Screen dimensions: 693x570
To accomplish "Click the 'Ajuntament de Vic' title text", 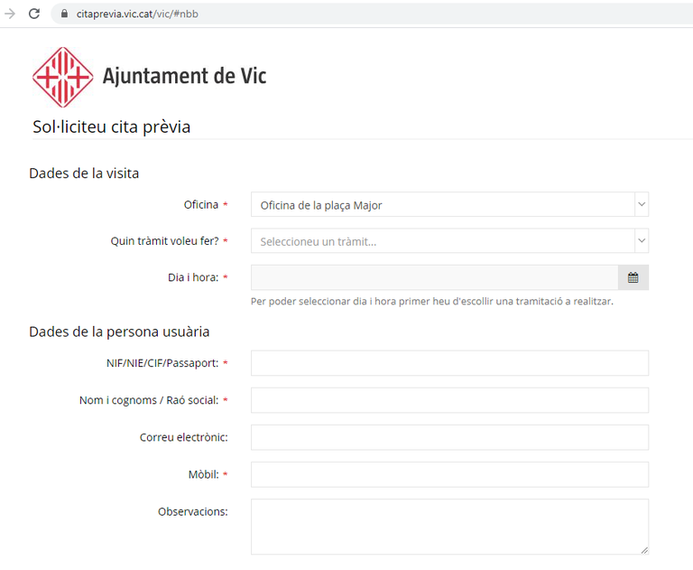I will coord(184,77).
